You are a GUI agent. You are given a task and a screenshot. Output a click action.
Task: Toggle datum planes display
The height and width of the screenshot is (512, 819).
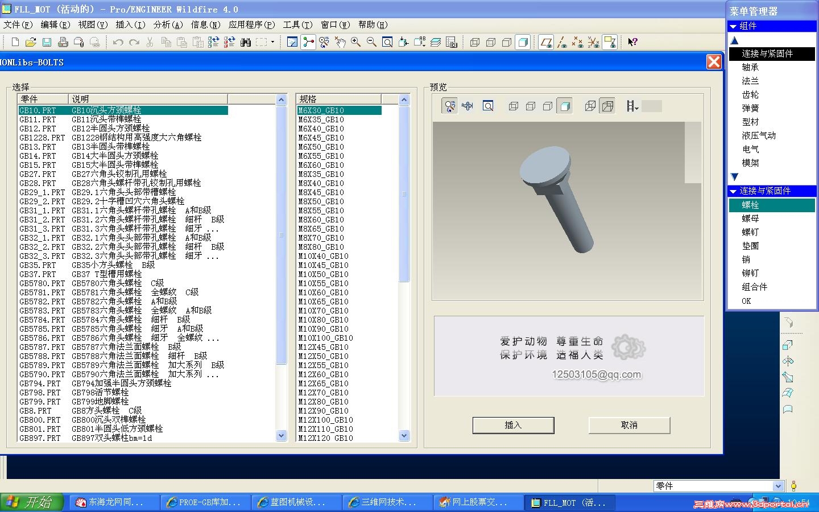coord(546,42)
